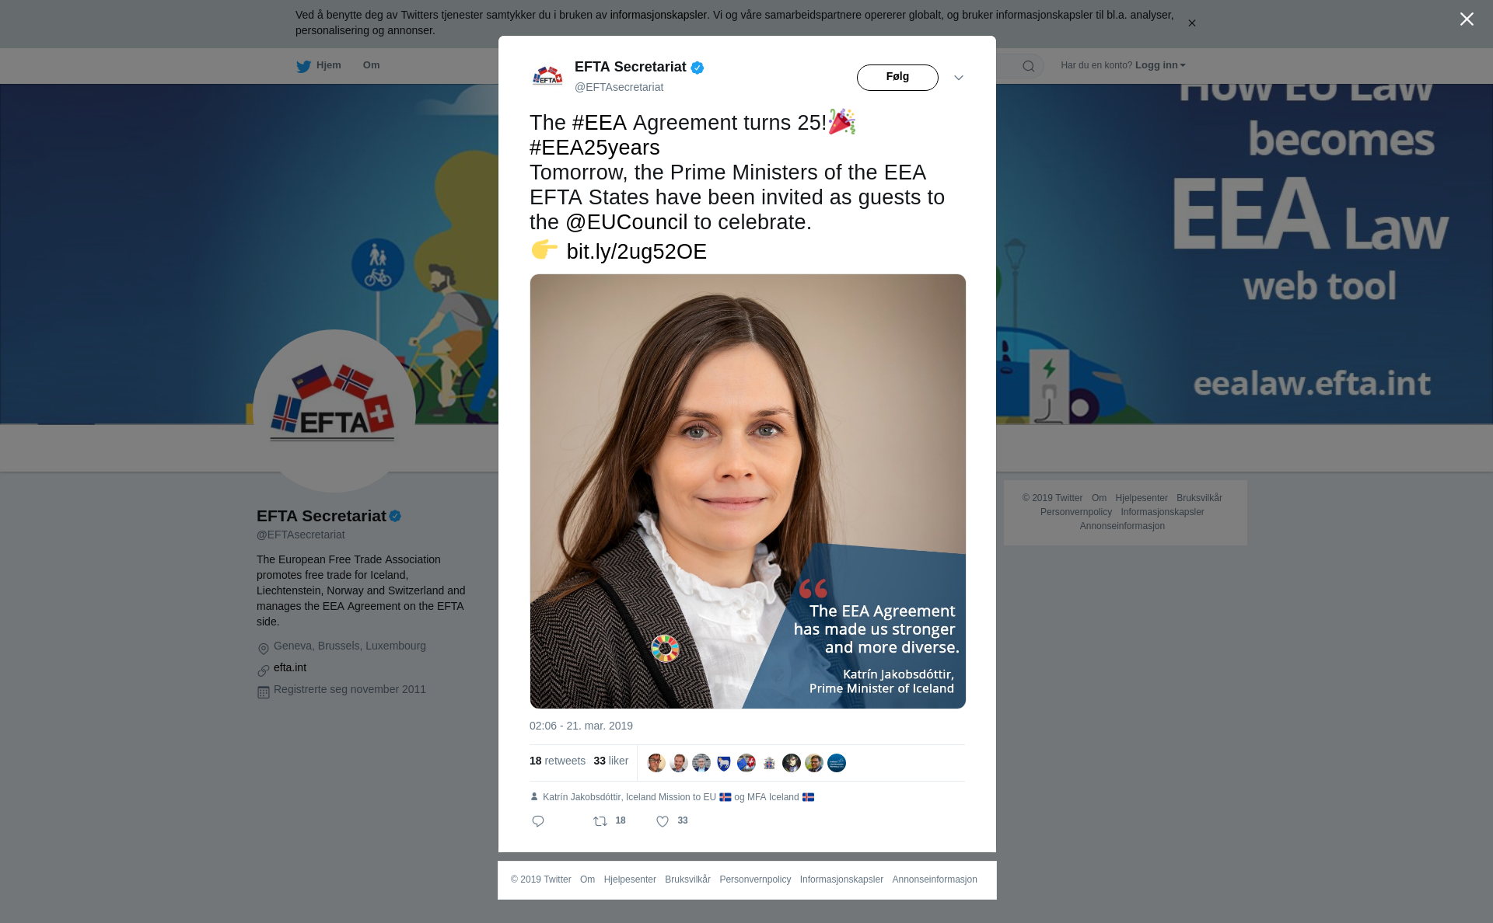The image size is (1493, 923).
Task: Open the Om menu item
Action: [x=371, y=65]
